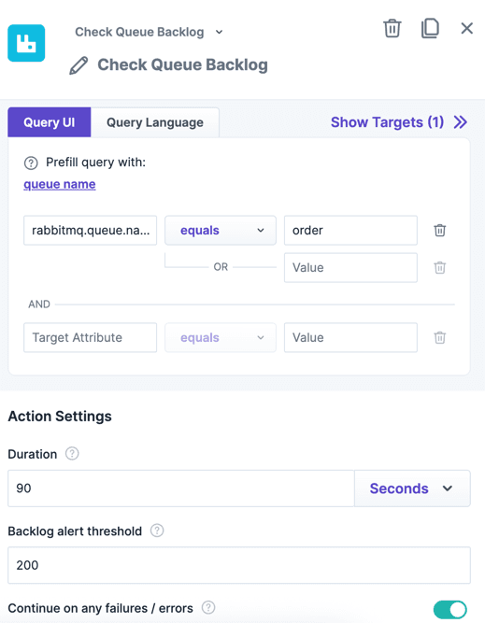
Task: Switch to the Query UI tab
Action: tap(50, 122)
